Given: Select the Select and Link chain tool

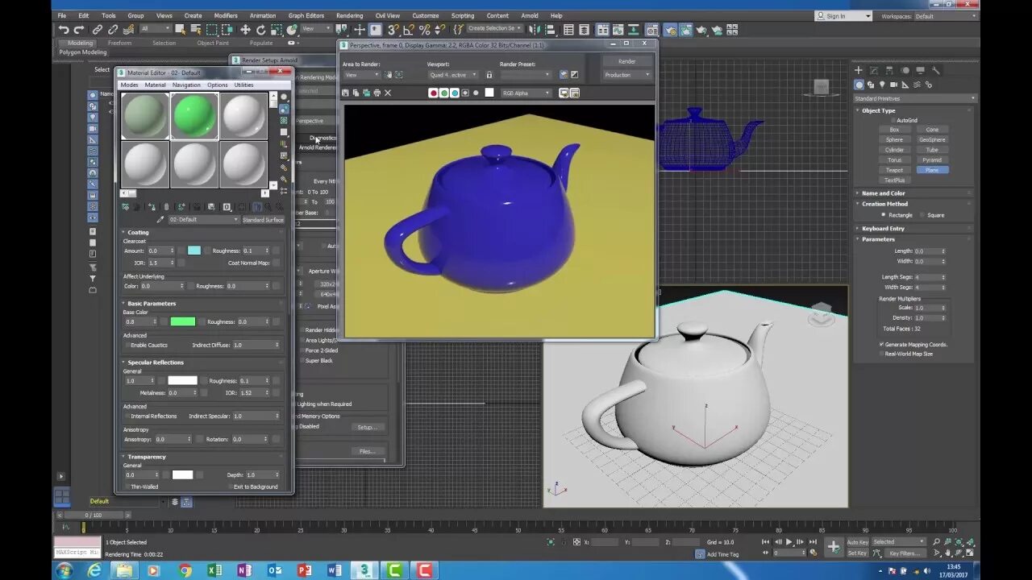Looking at the screenshot, I should 98,30.
